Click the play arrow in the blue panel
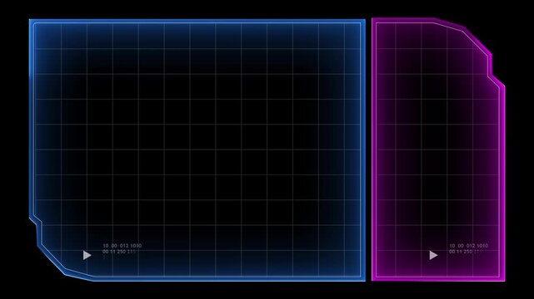This screenshot has width=534, height=299. point(87,255)
